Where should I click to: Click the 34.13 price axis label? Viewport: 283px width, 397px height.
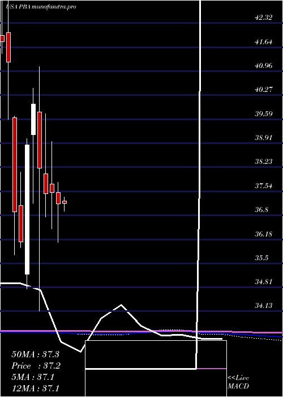[264, 306]
